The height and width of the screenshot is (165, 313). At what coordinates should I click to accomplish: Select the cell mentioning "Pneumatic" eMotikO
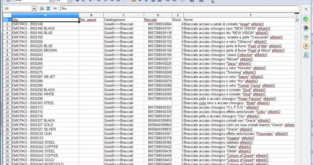239,134
